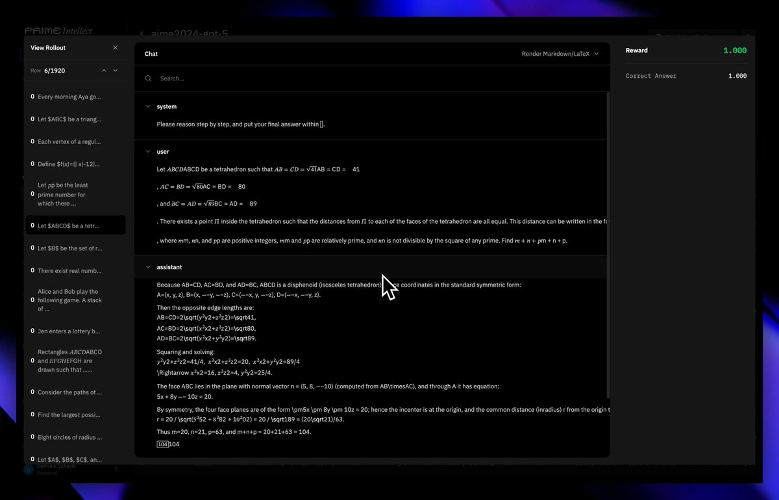Select rollout 'Let $ABC$ be a triang...'
The image size is (779, 500).
point(75,119)
